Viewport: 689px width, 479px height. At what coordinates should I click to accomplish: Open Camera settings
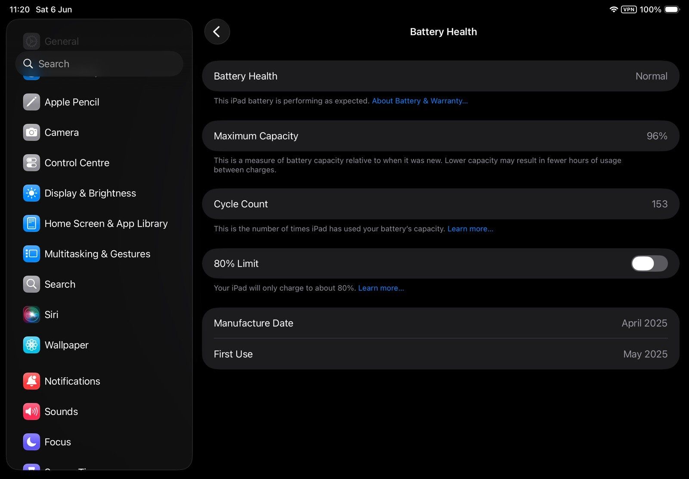99,132
